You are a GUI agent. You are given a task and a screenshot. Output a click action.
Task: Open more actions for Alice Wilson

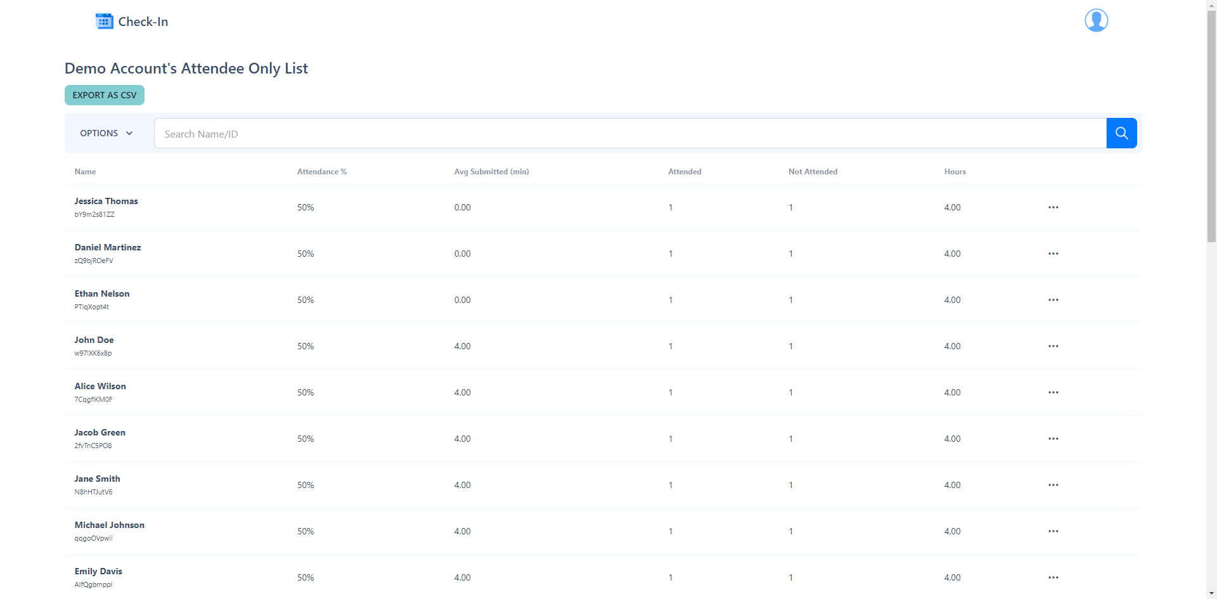pyautogui.click(x=1053, y=392)
